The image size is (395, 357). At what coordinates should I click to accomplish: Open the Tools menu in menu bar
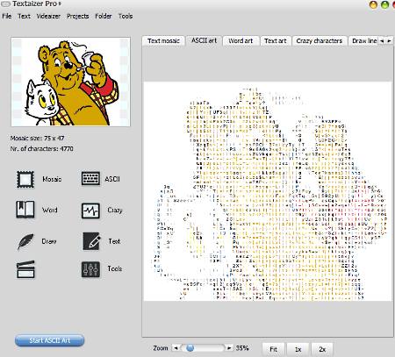[x=126, y=16]
